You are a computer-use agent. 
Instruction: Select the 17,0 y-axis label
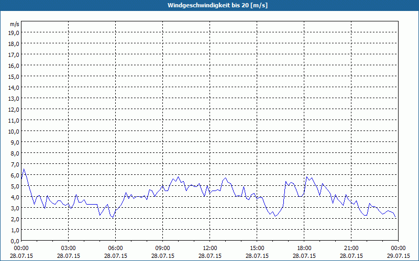coord(14,55)
